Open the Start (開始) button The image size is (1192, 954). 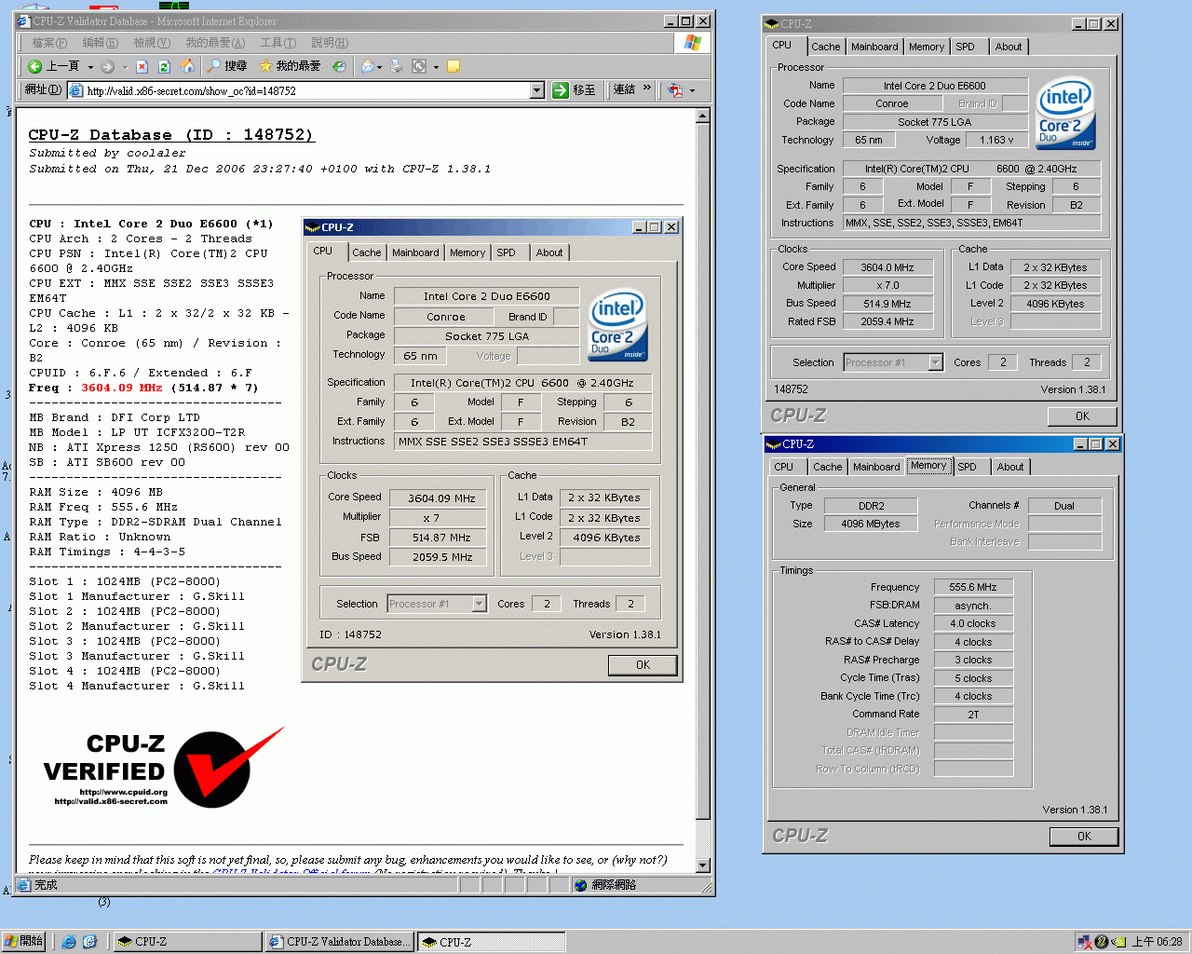[x=23, y=942]
